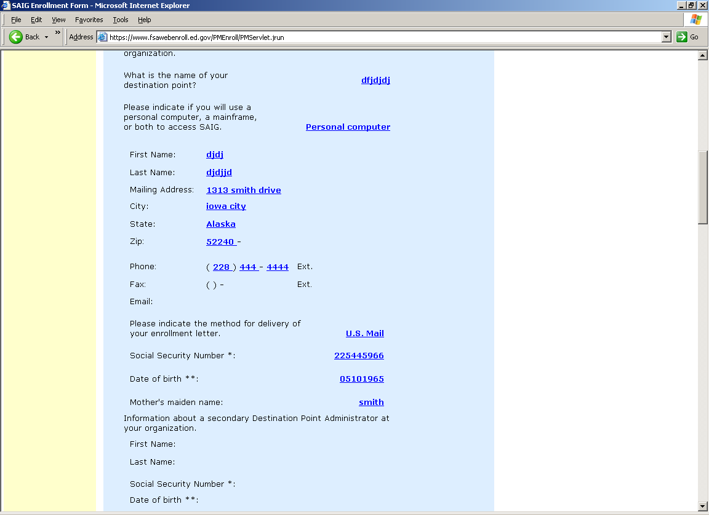Click the Mailing Address label text
Image resolution: width=709 pixels, height=515 pixels.
pos(162,190)
